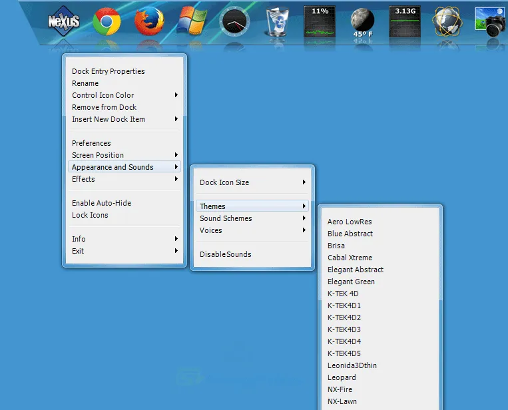Image resolution: width=508 pixels, height=410 pixels.
Task: Launch Google Chrome from the dock
Action: (x=107, y=21)
